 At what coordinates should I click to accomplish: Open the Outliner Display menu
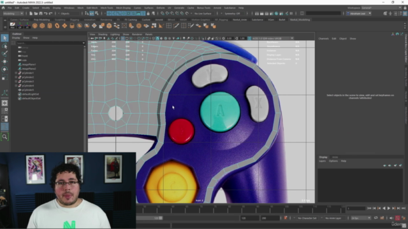16,38
